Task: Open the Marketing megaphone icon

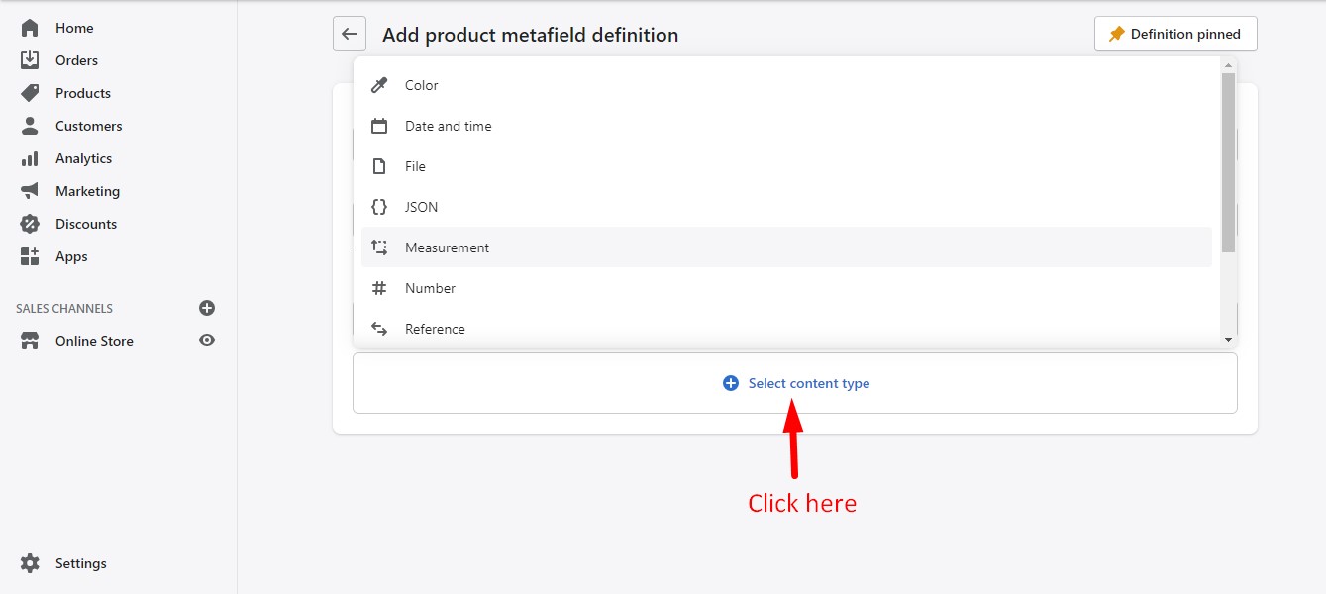Action: (30, 191)
